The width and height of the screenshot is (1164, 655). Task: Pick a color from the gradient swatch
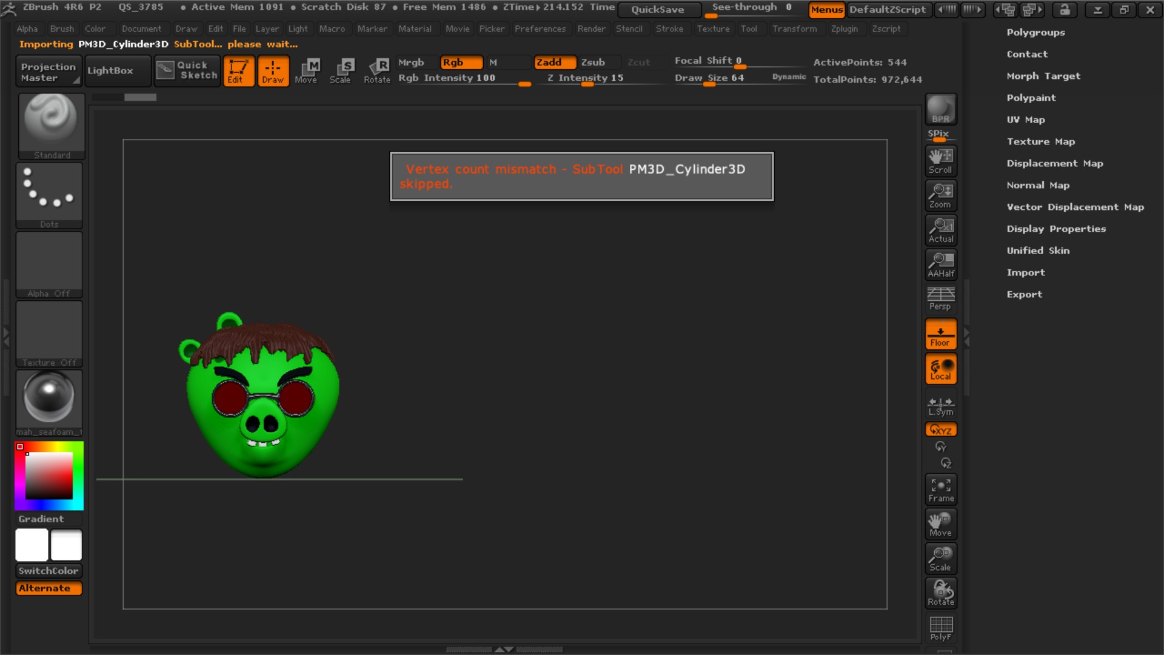48,477
